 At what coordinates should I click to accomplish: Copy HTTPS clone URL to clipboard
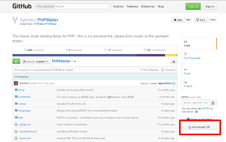pos(213,103)
